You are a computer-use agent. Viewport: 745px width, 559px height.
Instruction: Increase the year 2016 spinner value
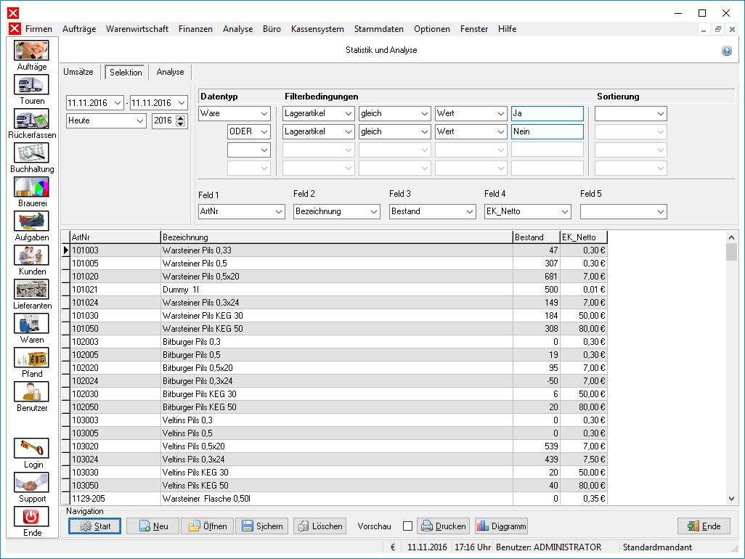[x=181, y=118]
